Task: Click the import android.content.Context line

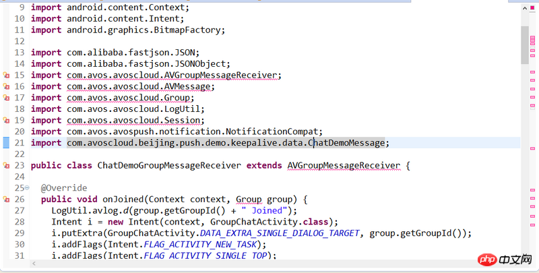Action: click(x=110, y=7)
